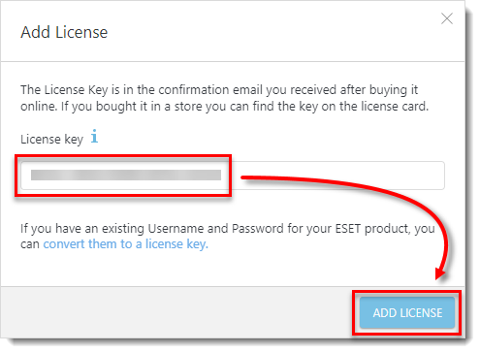The height and width of the screenshot is (353, 480).
Task: Click the gray footer bar beside ADD LICENSE
Action: point(176,312)
